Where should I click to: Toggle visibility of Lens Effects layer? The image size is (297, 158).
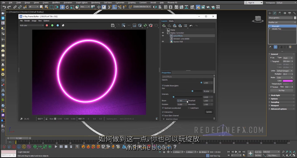click(163, 36)
